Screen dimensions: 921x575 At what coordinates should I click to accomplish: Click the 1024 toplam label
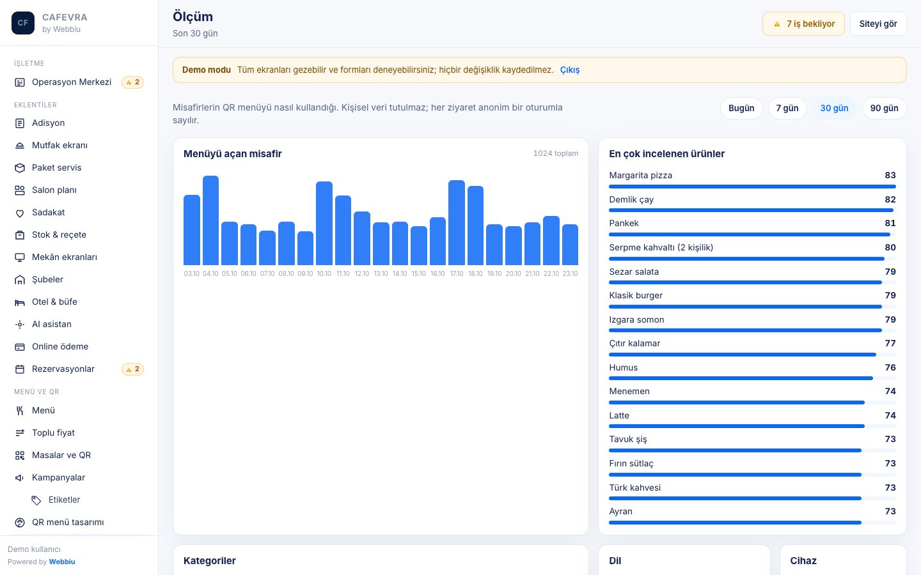coord(556,153)
